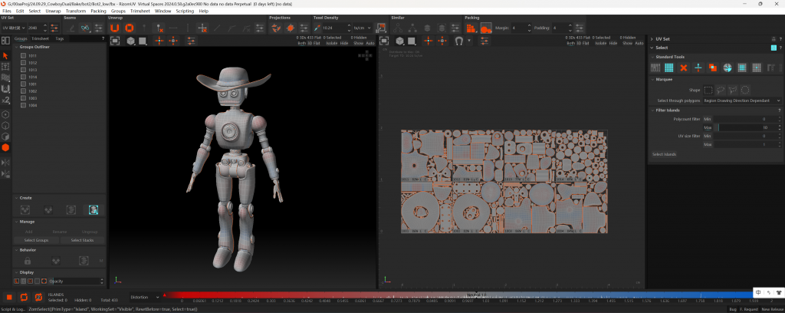Viewport: 785px width, 313px height.
Task: Click the Polycount filter Max input field
Action: (x=744, y=127)
